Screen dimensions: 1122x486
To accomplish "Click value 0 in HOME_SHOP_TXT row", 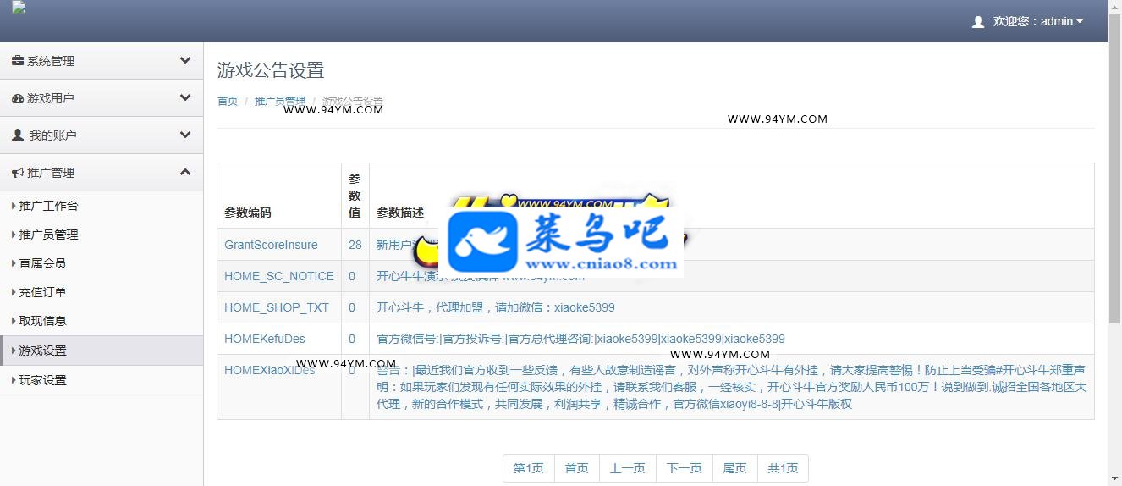I will 352,307.
